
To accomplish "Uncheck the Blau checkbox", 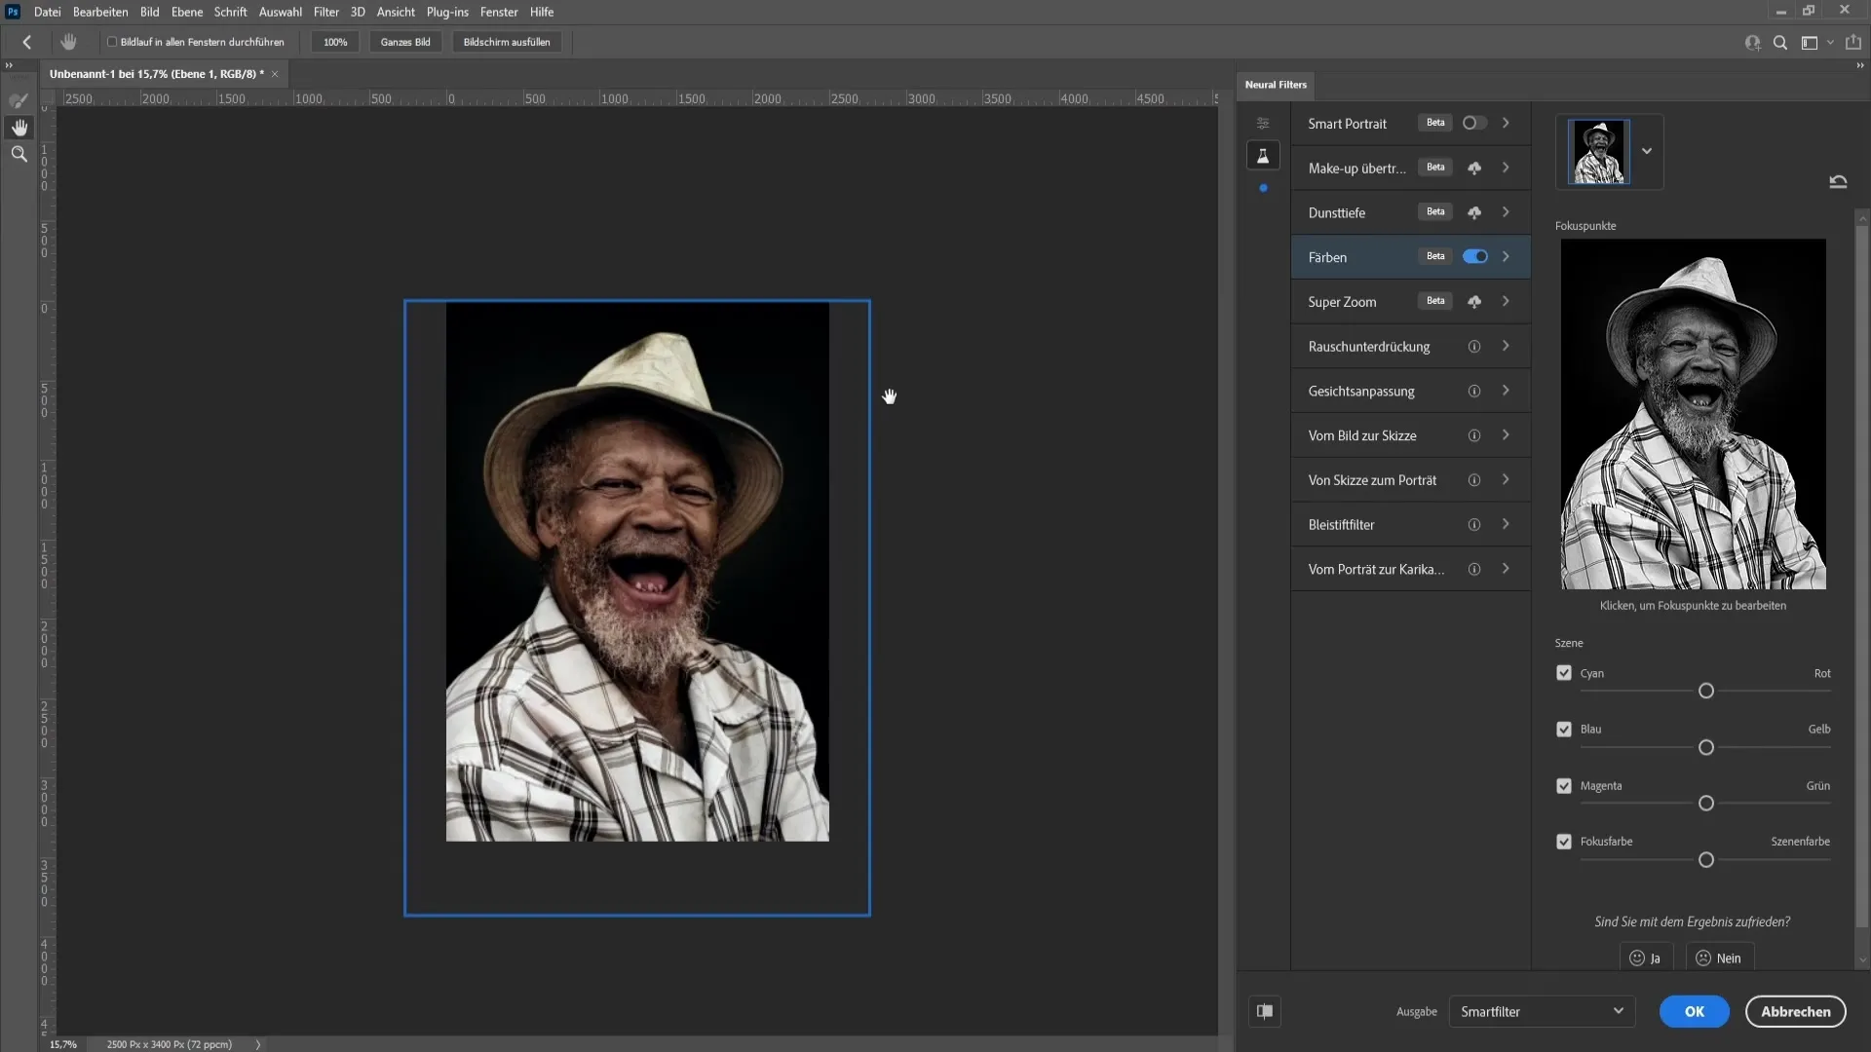I will coord(1564,730).
